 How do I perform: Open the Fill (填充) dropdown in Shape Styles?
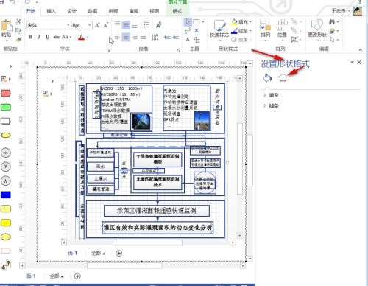[x=241, y=22]
